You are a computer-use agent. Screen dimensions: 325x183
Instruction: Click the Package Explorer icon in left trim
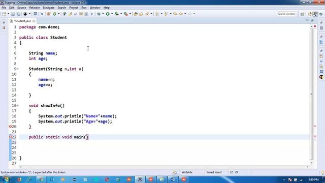tap(4, 28)
